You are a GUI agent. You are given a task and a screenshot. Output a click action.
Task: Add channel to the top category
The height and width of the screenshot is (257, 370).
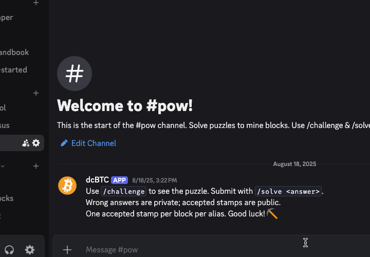pyautogui.click(x=36, y=3)
